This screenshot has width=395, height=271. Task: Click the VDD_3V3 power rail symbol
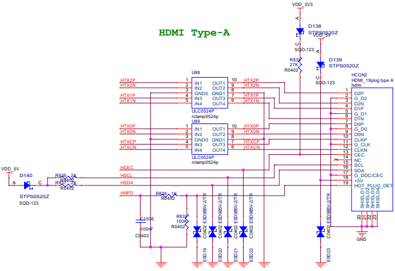[300, 8]
